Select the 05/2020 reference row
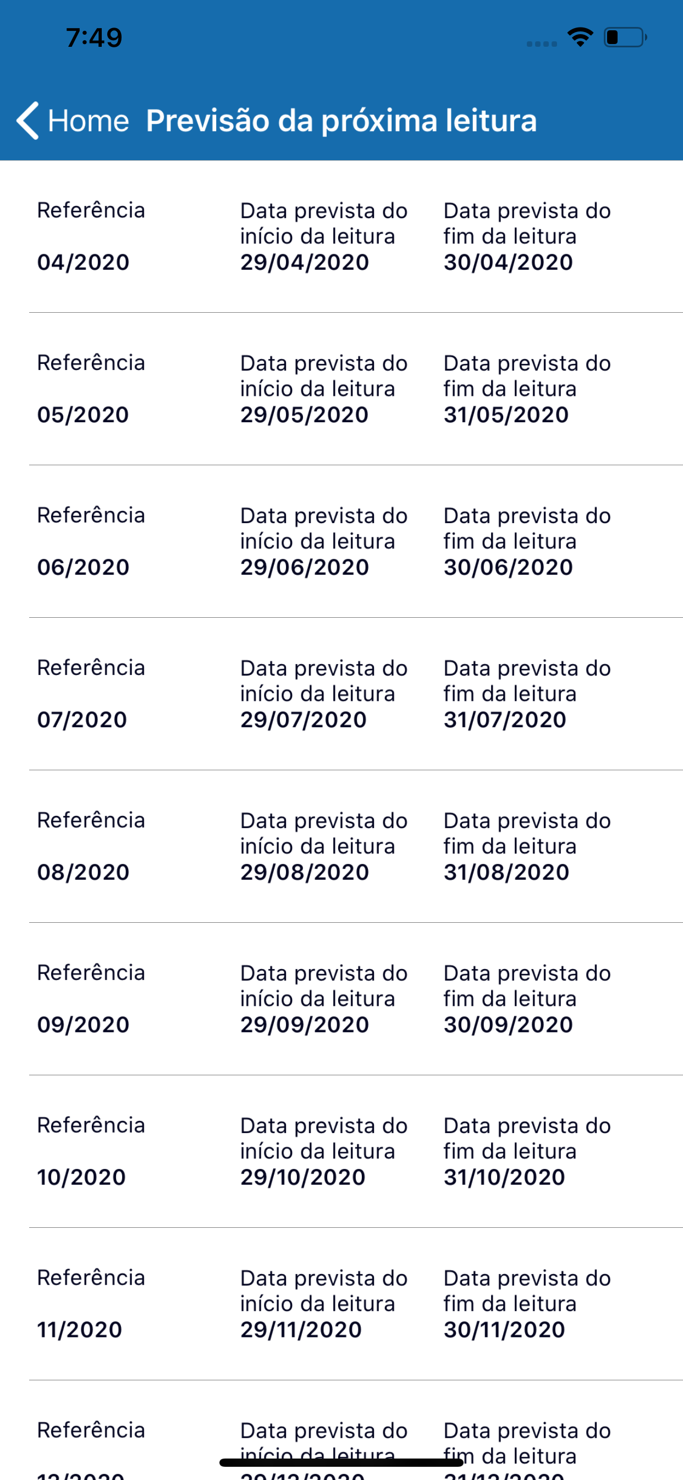Viewport: 683px width, 1480px height. tap(341, 389)
